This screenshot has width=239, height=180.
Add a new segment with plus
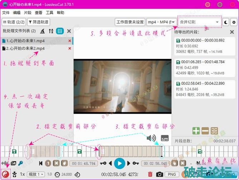click(x=196, y=131)
